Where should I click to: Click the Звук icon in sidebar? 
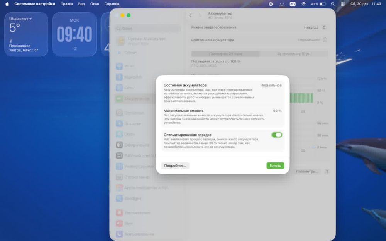click(x=119, y=223)
